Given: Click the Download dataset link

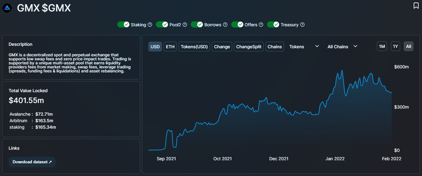Looking at the screenshot, I should [32, 162].
